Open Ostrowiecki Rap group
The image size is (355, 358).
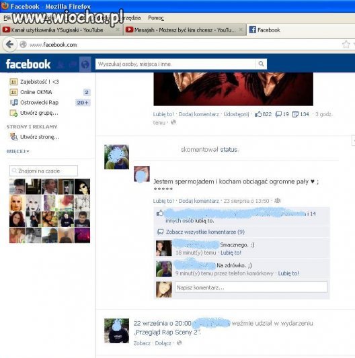coord(39,103)
